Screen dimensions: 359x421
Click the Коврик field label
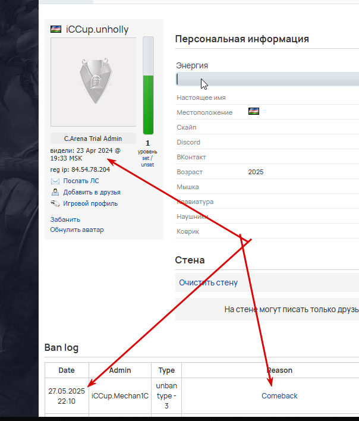pyautogui.click(x=188, y=231)
